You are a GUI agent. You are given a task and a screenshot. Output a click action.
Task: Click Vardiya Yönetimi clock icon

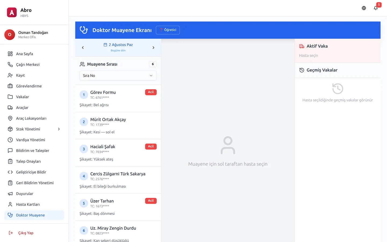pyautogui.click(x=10, y=140)
